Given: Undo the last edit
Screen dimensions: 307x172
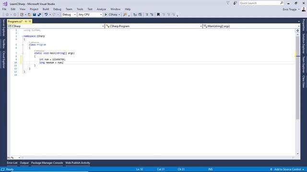Looking at the screenshot, I should pos(46,15).
